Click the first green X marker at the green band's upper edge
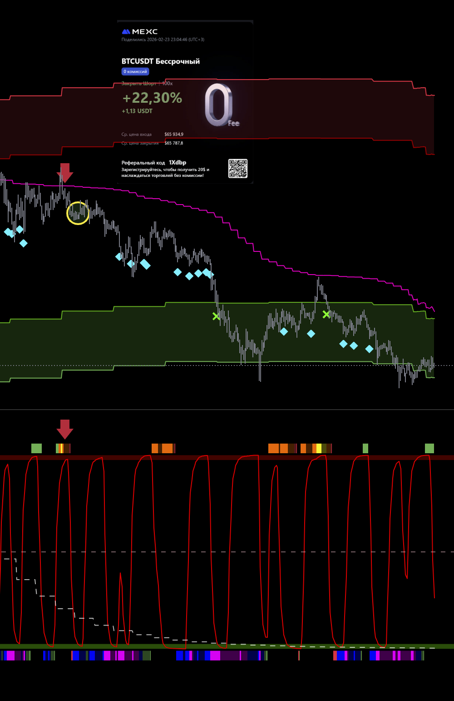The image size is (454, 701). pyautogui.click(x=216, y=316)
